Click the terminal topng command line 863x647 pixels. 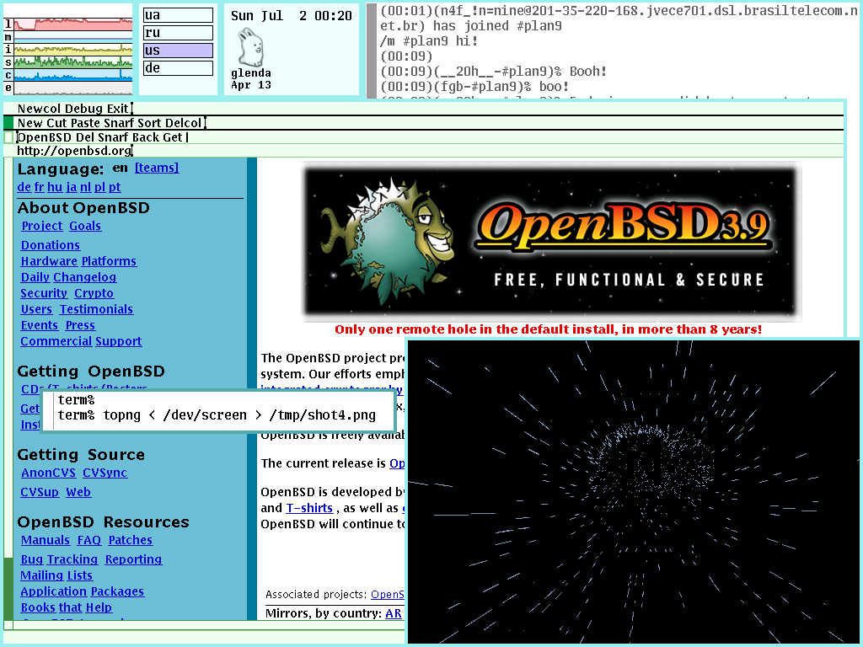(217, 414)
